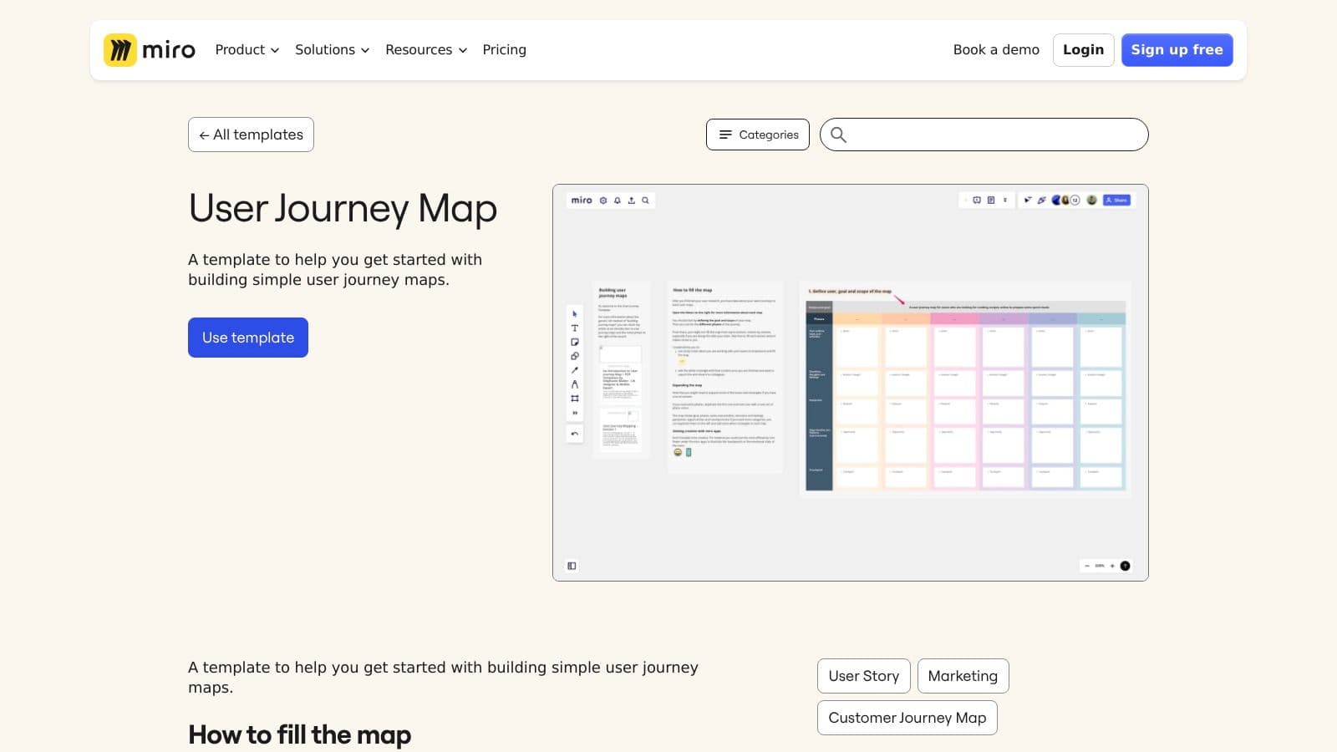Image resolution: width=1337 pixels, height=752 pixels.
Task: Select the shapes tool in preview toolbar
Action: coord(574,357)
